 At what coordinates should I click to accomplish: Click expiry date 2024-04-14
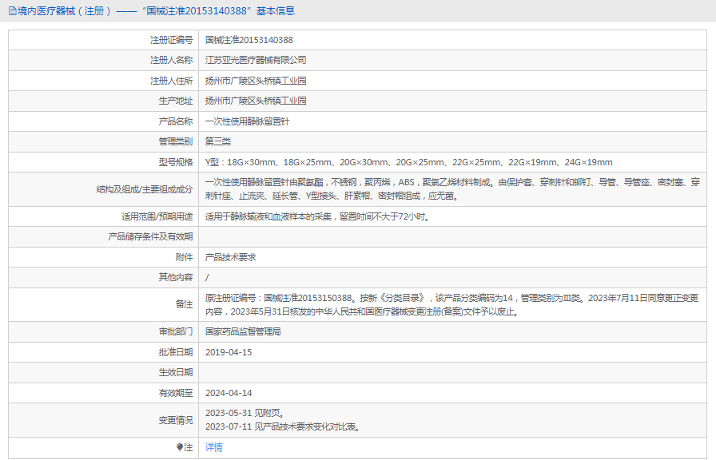coord(229,393)
